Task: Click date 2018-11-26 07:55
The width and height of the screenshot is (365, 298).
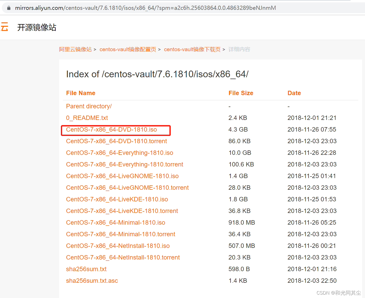Action: coord(312,129)
